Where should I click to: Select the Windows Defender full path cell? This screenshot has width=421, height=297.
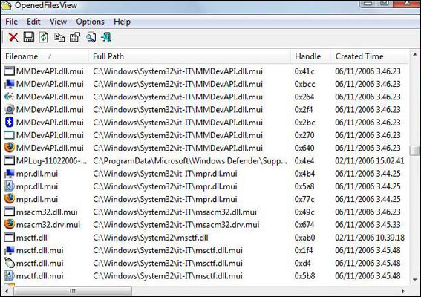click(190, 161)
